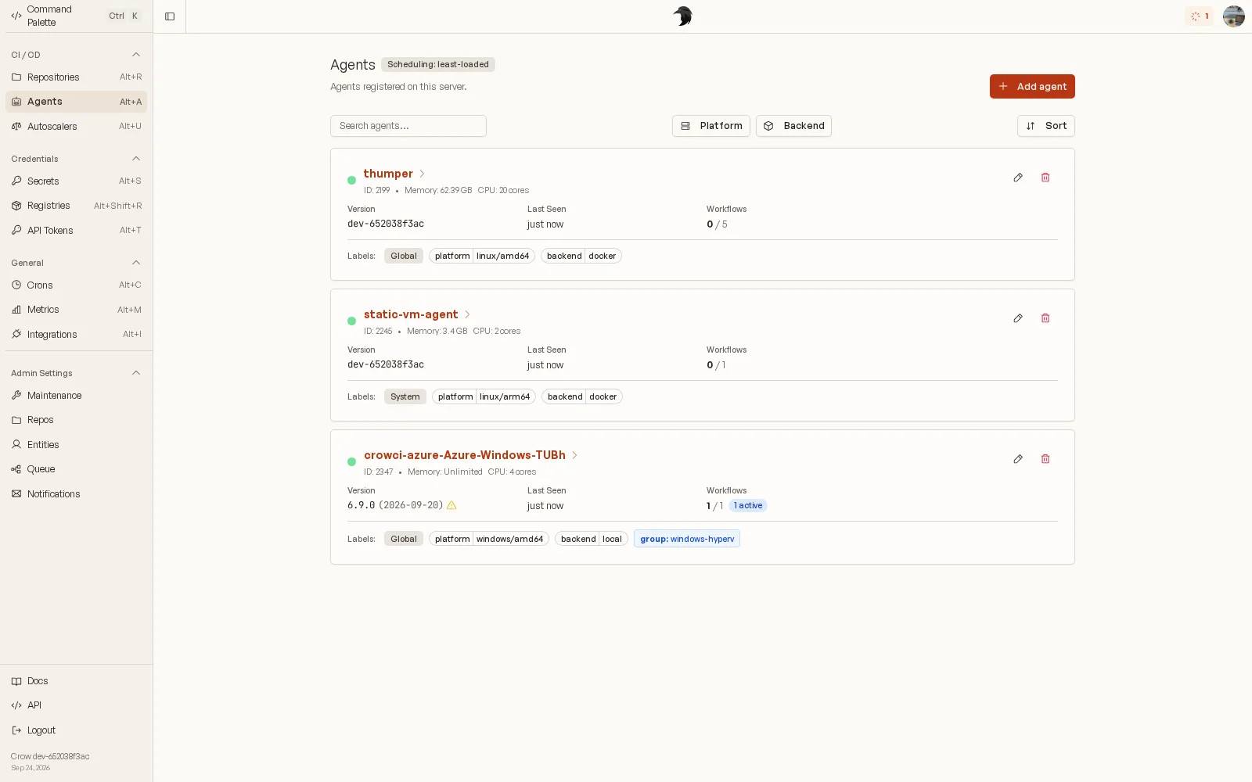The height and width of the screenshot is (782, 1252).
Task: Open thumper agent details
Action: (x=394, y=174)
